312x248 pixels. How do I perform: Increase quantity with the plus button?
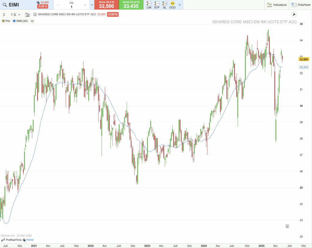(85, 5)
